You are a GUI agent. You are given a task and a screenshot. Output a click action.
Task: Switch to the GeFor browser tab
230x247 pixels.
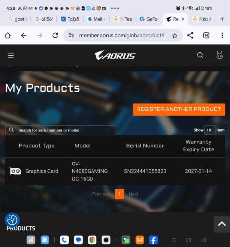[149, 19]
